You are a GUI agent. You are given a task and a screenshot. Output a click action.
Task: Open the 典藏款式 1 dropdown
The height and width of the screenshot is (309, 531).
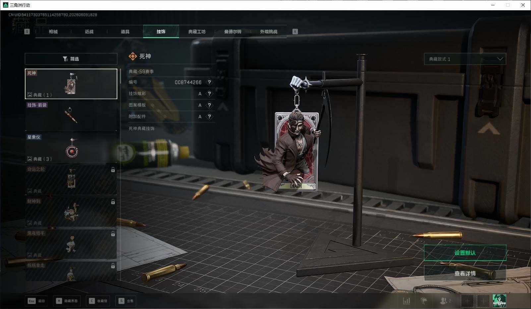point(465,59)
